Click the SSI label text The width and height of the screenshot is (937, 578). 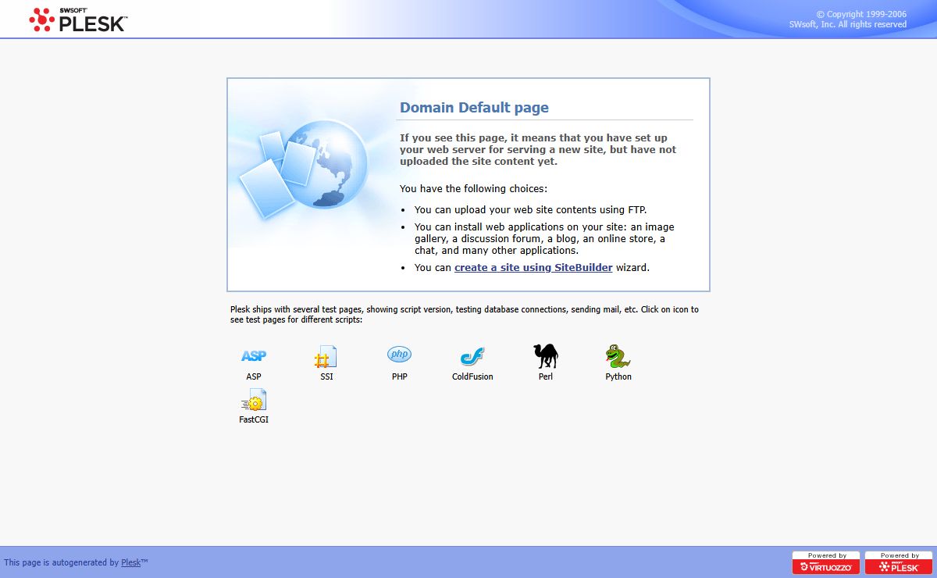(x=326, y=376)
